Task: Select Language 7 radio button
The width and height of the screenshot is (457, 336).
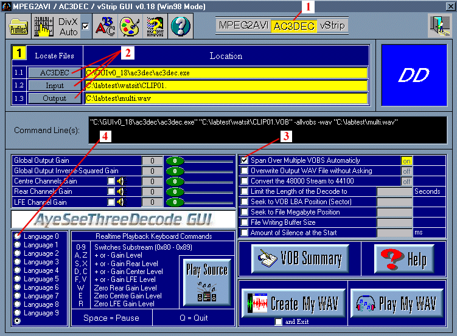Action: [x=17, y=295]
